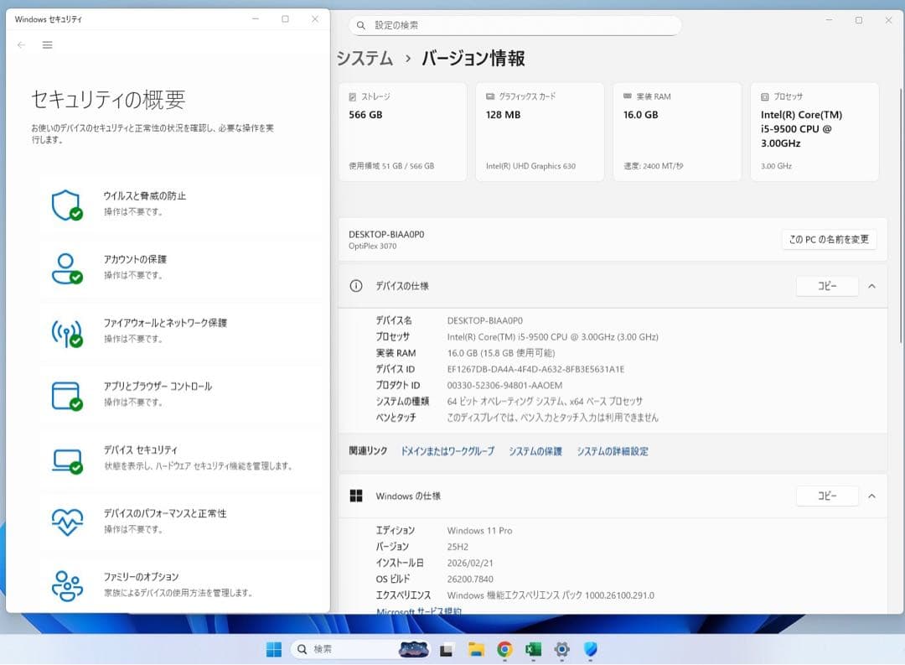
Task: Open システムの詳細設定 link
Action: click(x=613, y=451)
